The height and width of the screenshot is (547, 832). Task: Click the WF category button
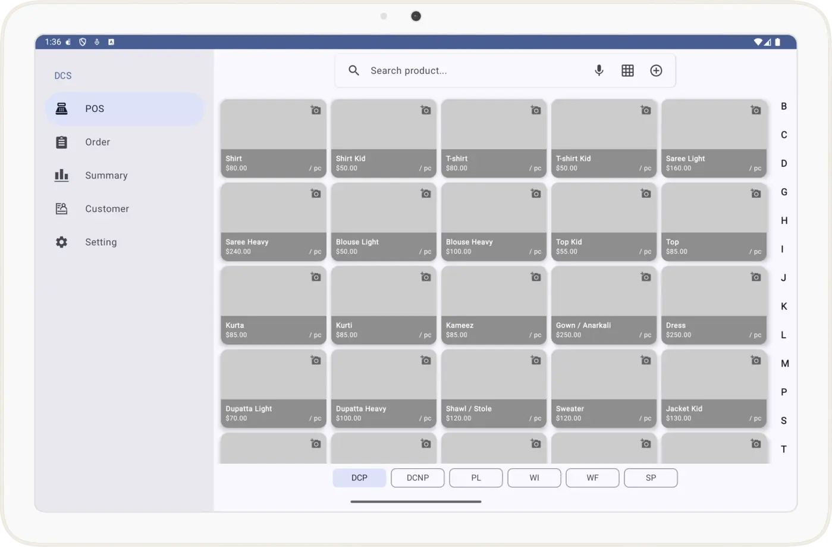tap(592, 477)
